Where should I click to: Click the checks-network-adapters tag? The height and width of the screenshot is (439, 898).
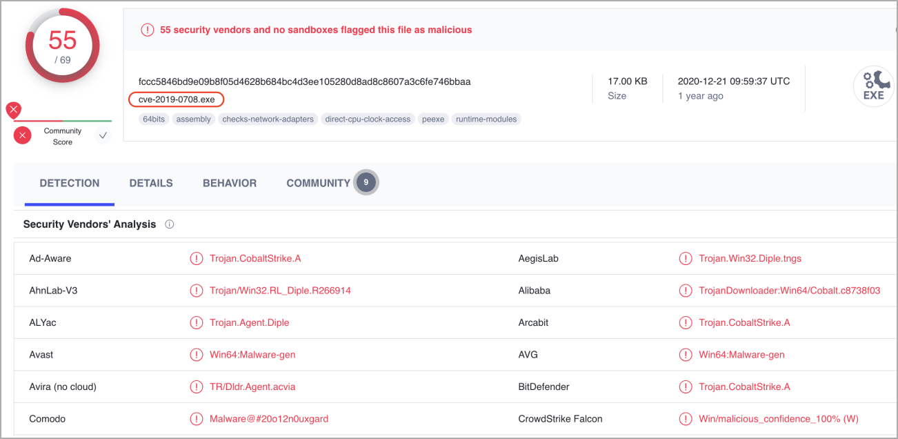click(268, 119)
